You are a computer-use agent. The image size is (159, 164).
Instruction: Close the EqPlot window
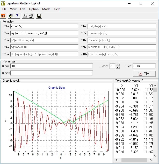153,3
